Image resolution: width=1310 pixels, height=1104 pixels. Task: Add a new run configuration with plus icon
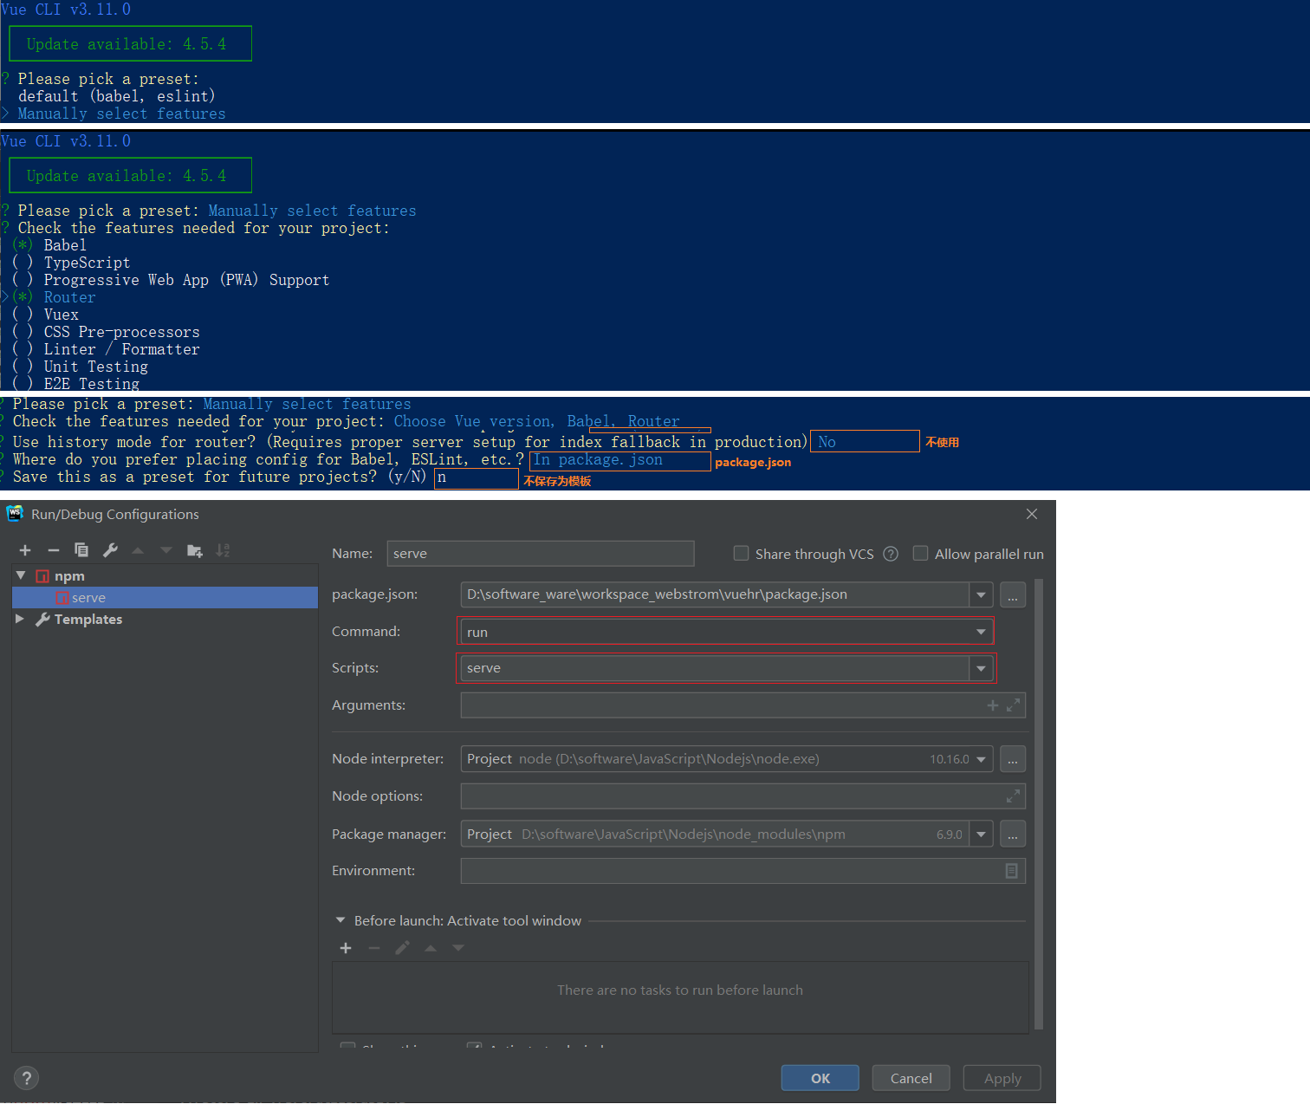click(x=25, y=550)
